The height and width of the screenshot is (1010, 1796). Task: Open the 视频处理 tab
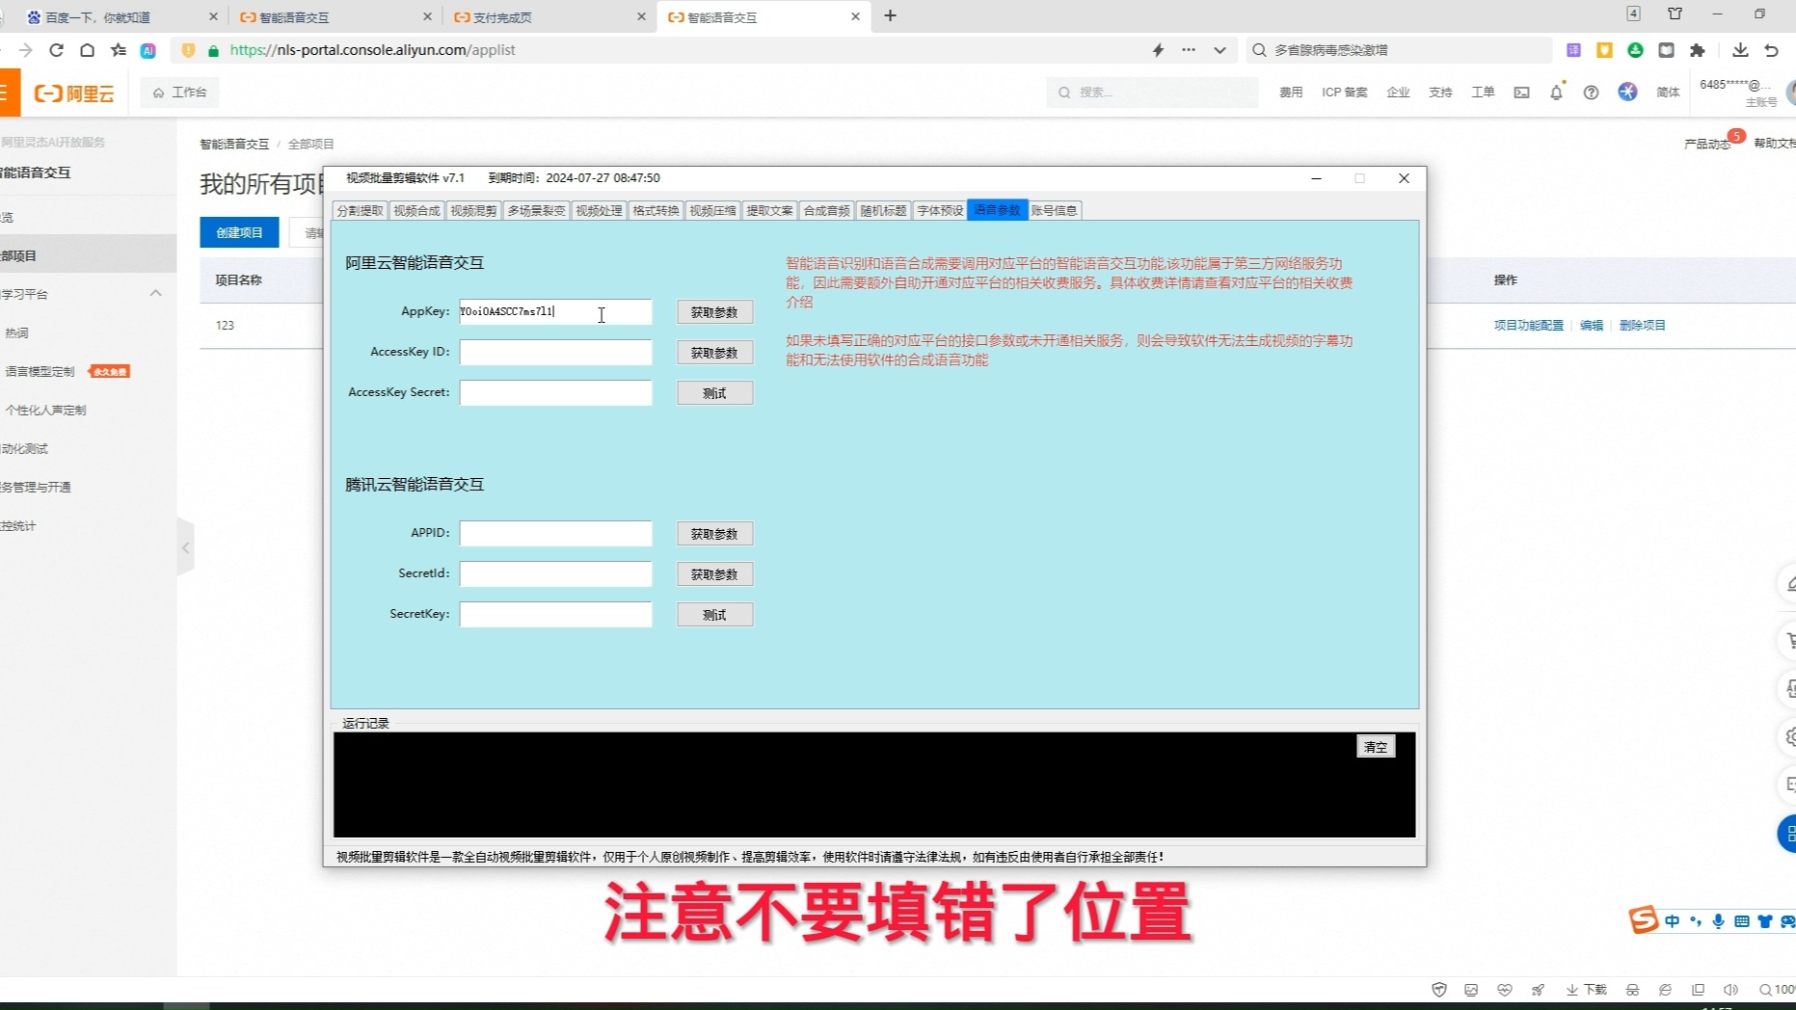pyautogui.click(x=599, y=210)
